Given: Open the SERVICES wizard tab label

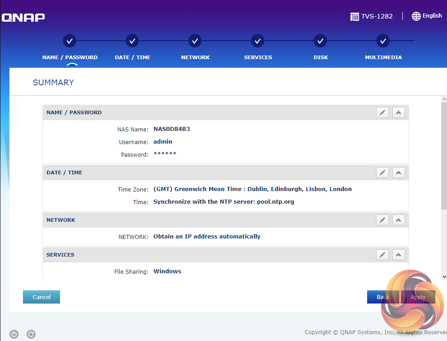Looking at the screenshot, I should coord(258,57).
